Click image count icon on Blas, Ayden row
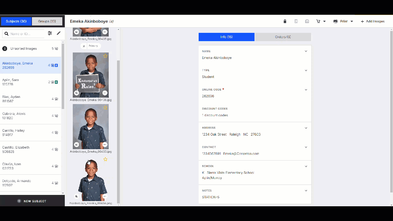This screenshot has height=221, width=393. point(56,99)
